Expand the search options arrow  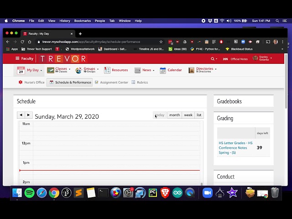(x=217, y=59)
